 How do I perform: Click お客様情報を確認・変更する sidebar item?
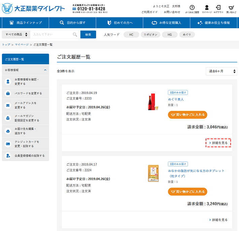(x=26, y=82)
